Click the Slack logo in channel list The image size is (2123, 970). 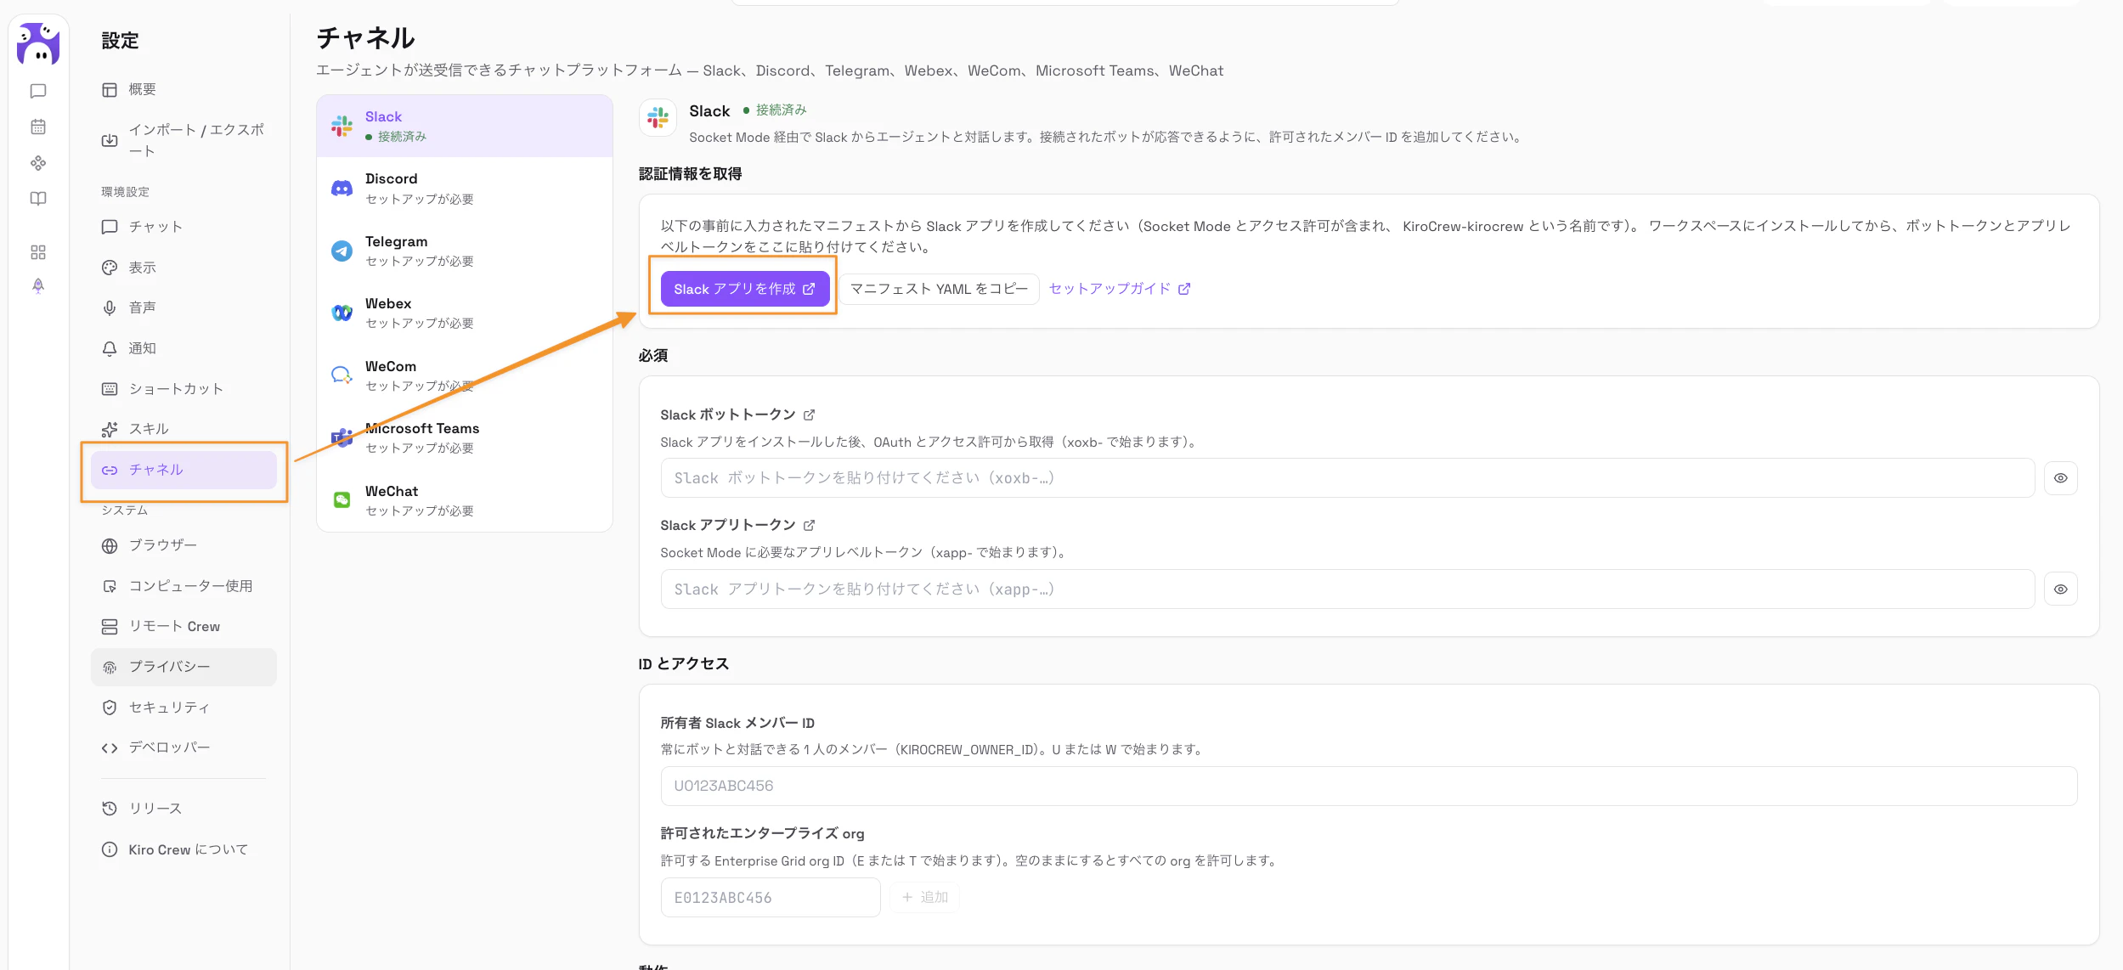tap(342, 126)
